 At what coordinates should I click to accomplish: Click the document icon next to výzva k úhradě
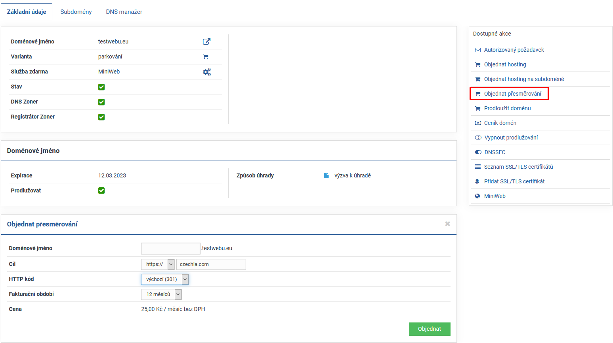click(x=326, y=175)
